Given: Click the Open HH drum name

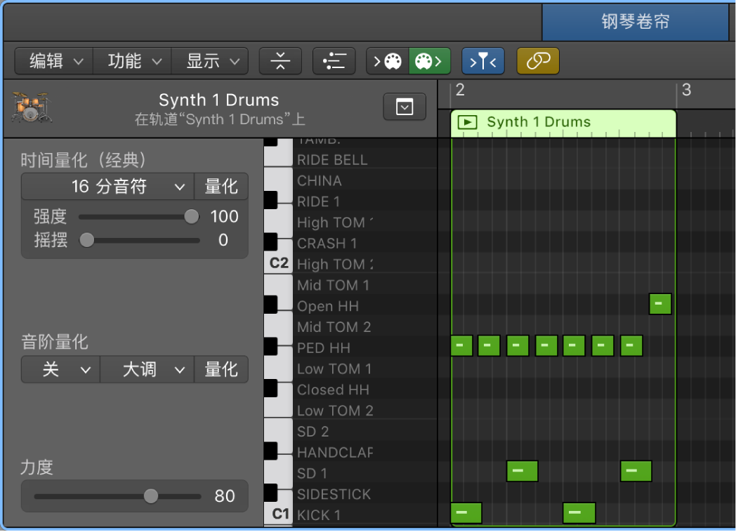Looking at the screenshot, I should (x=328, y=306).
